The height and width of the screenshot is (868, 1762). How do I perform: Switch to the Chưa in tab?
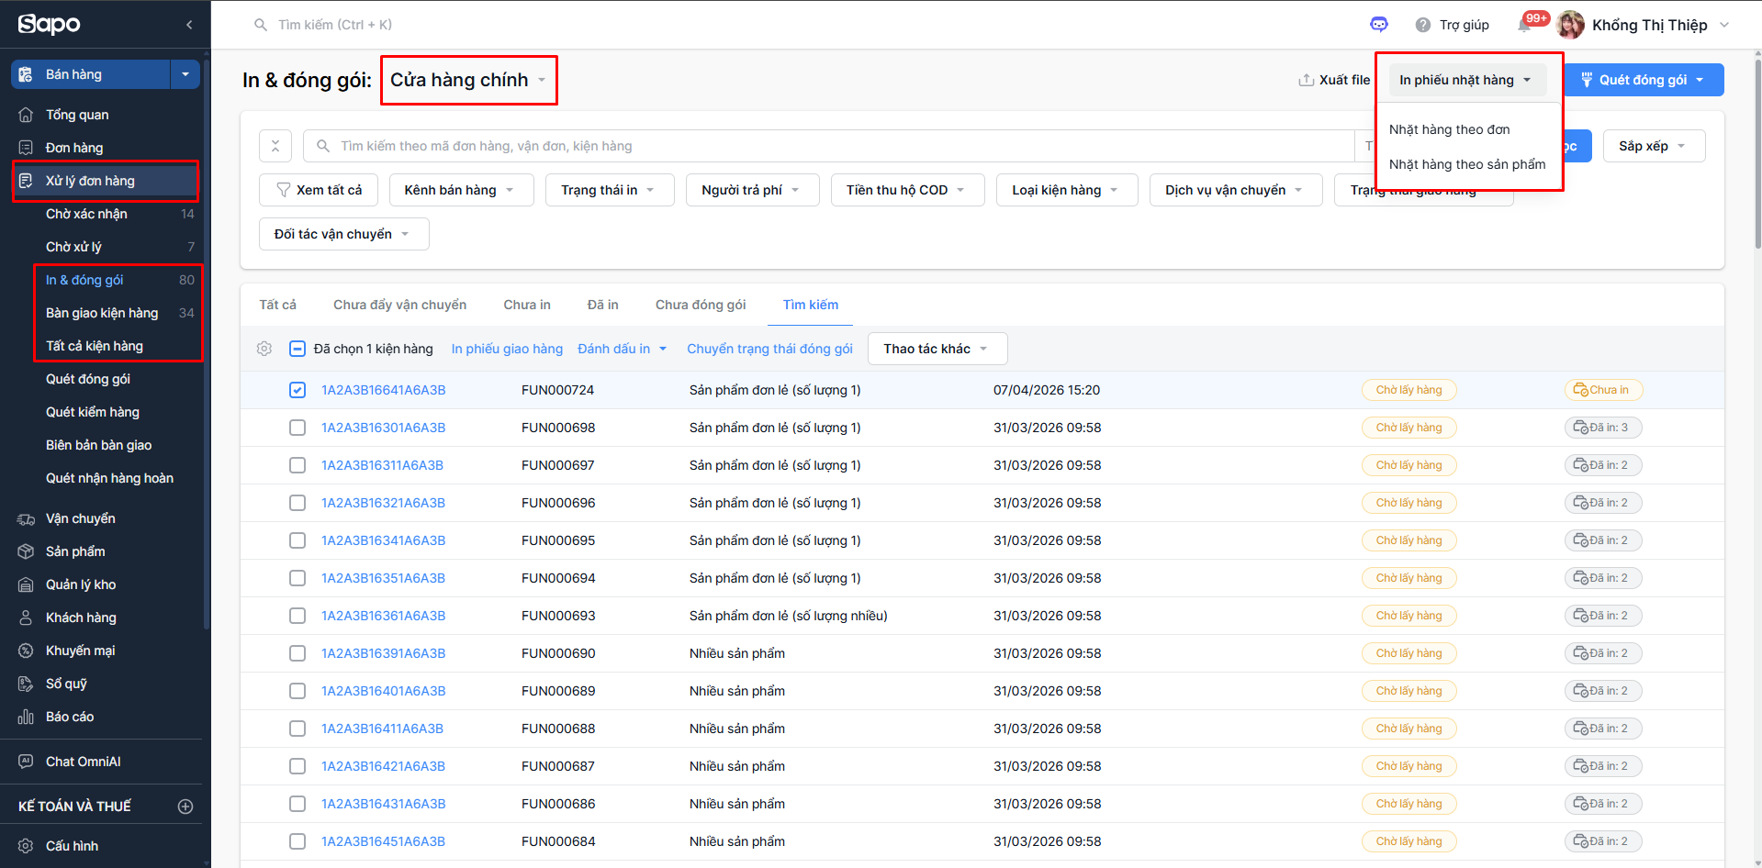click(x=527, y=305)
